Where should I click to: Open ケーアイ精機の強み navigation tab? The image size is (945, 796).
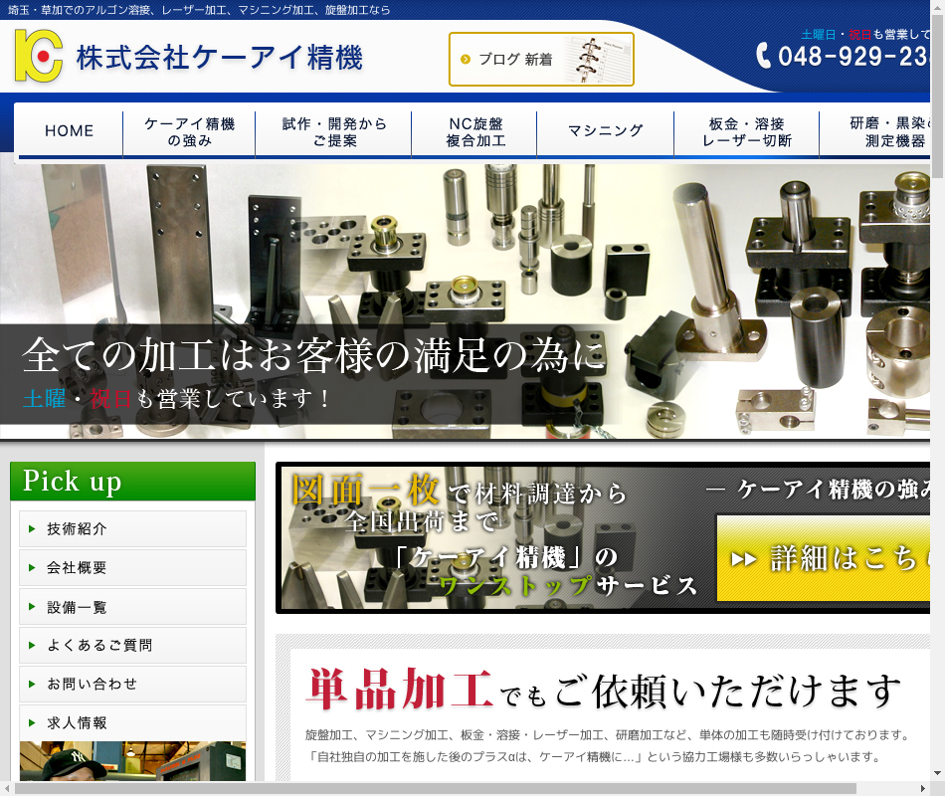tap(189, 132)
